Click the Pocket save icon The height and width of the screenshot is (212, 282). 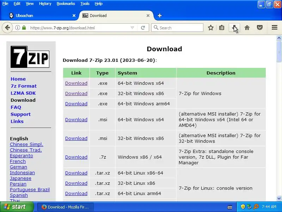click(x=259, y=28)
